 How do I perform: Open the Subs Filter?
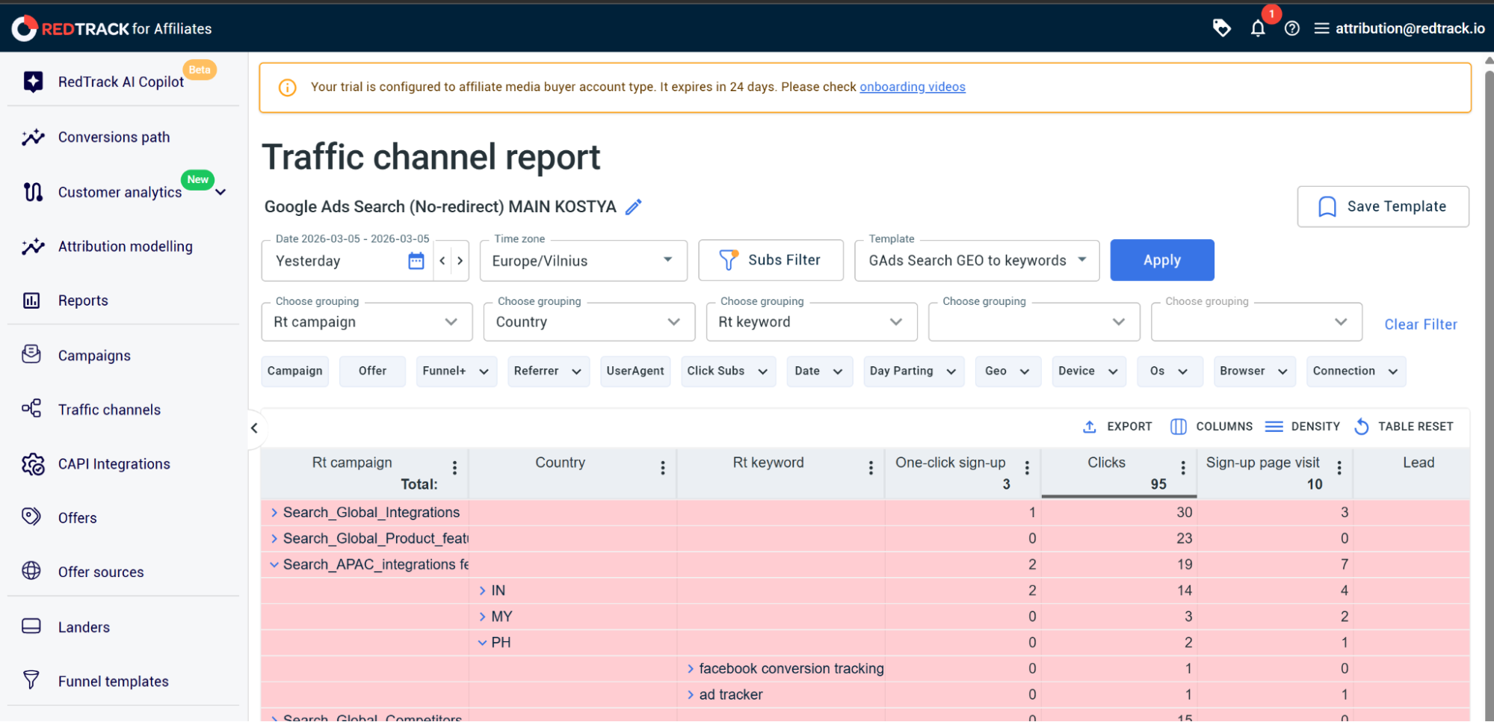pyautogui.click(x=771, y=260)
